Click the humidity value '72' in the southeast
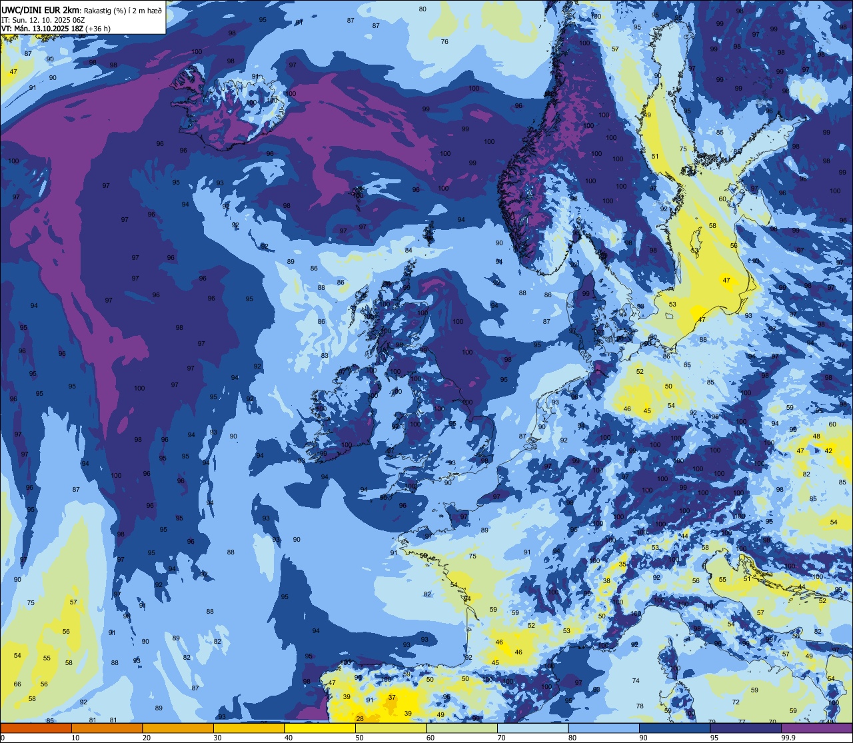This screenshot has height=743, width=853. click(736, 702)
